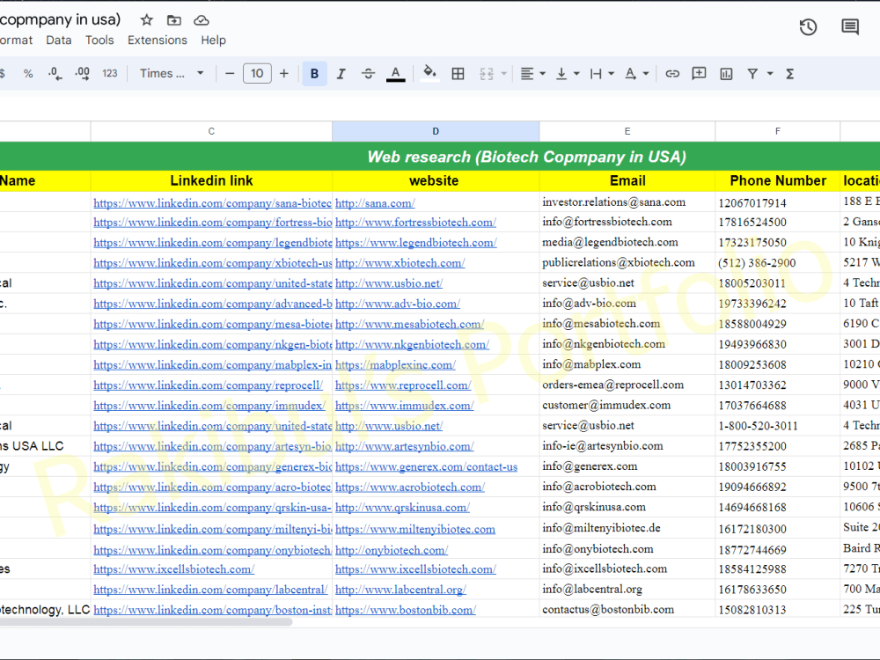Click the font size field showing 10
The width and height of the screenshot is (880, 660).
coord(257,74)
